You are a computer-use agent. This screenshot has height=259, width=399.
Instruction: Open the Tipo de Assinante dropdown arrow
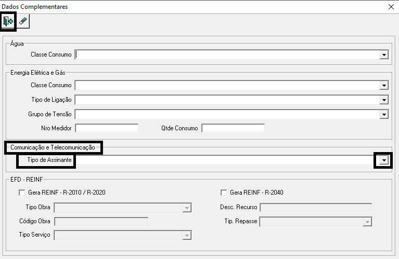[384, 160]
